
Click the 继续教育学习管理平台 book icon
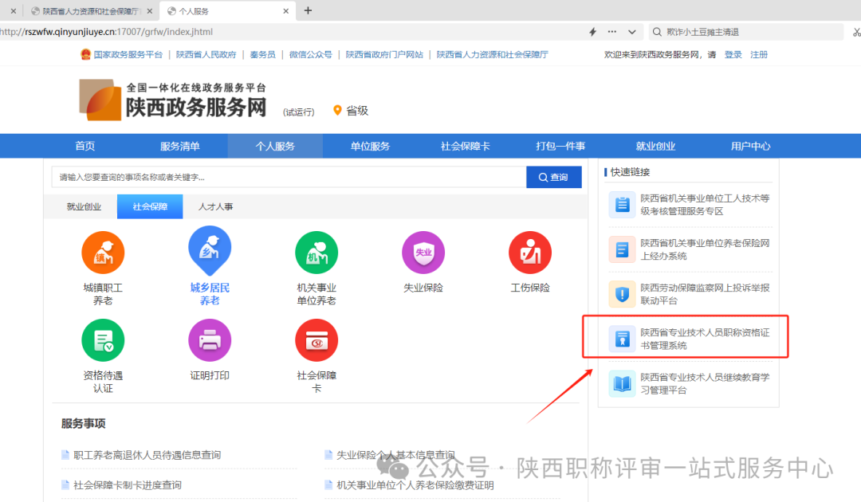tap(622, 383)
